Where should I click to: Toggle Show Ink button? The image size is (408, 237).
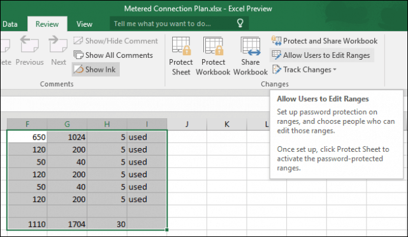click(96, 69)
